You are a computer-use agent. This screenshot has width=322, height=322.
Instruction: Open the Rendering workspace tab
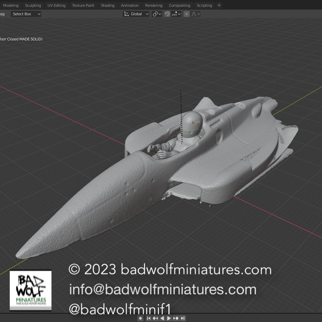pos(154,5)
